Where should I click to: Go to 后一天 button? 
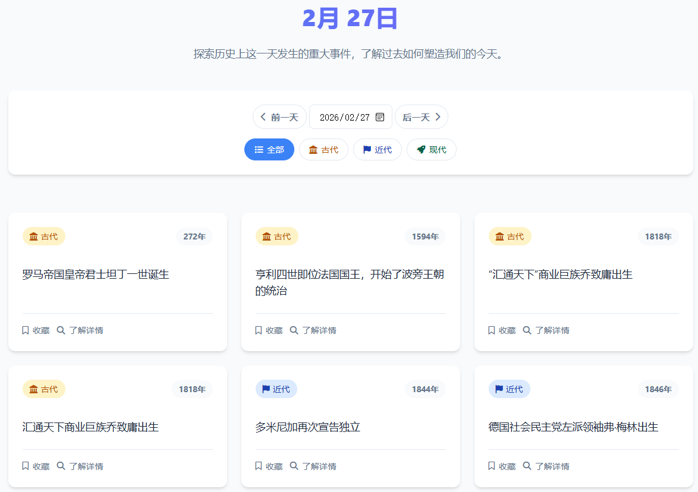pos(421,117)
